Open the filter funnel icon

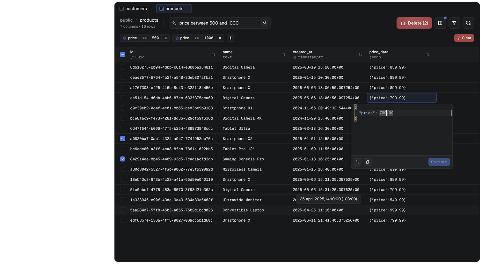point(454,23)
